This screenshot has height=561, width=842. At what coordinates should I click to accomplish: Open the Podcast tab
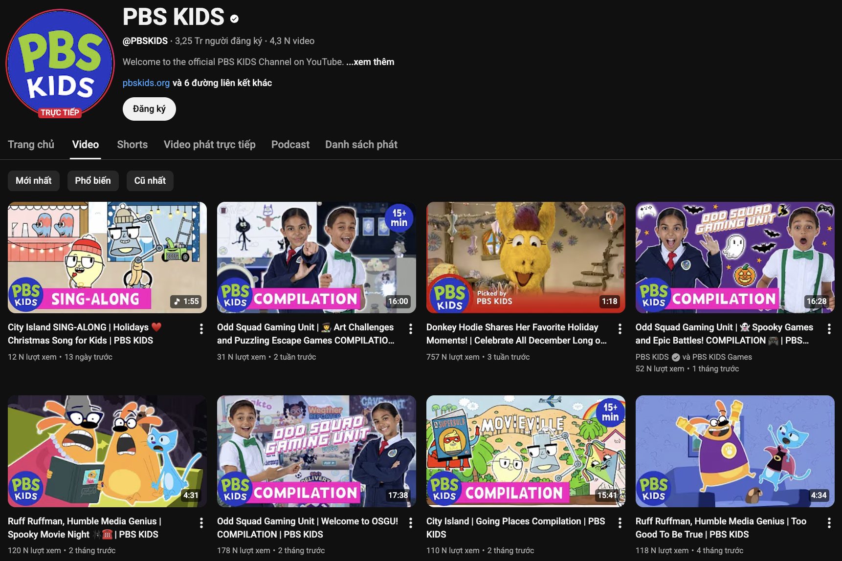[290, 145]
